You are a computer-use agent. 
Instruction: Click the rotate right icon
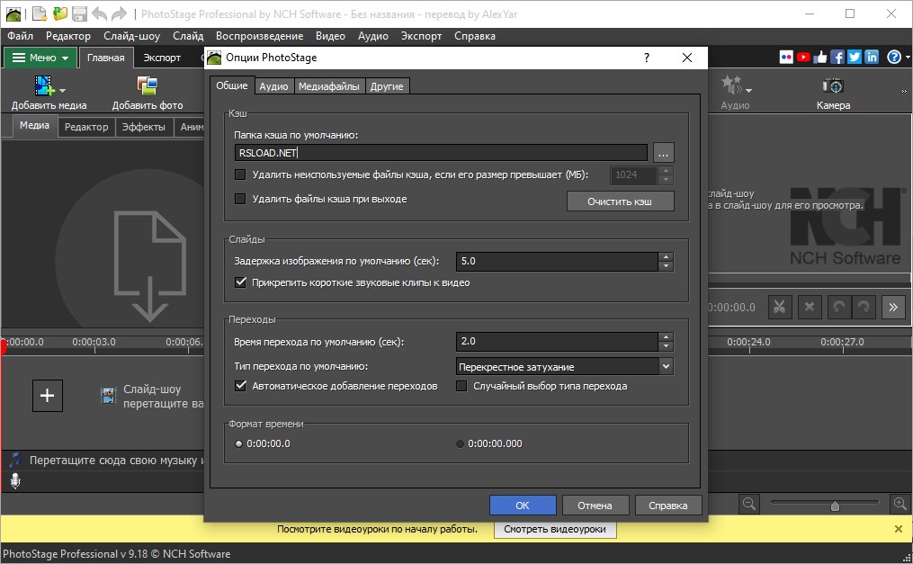[x=864, y=308]
